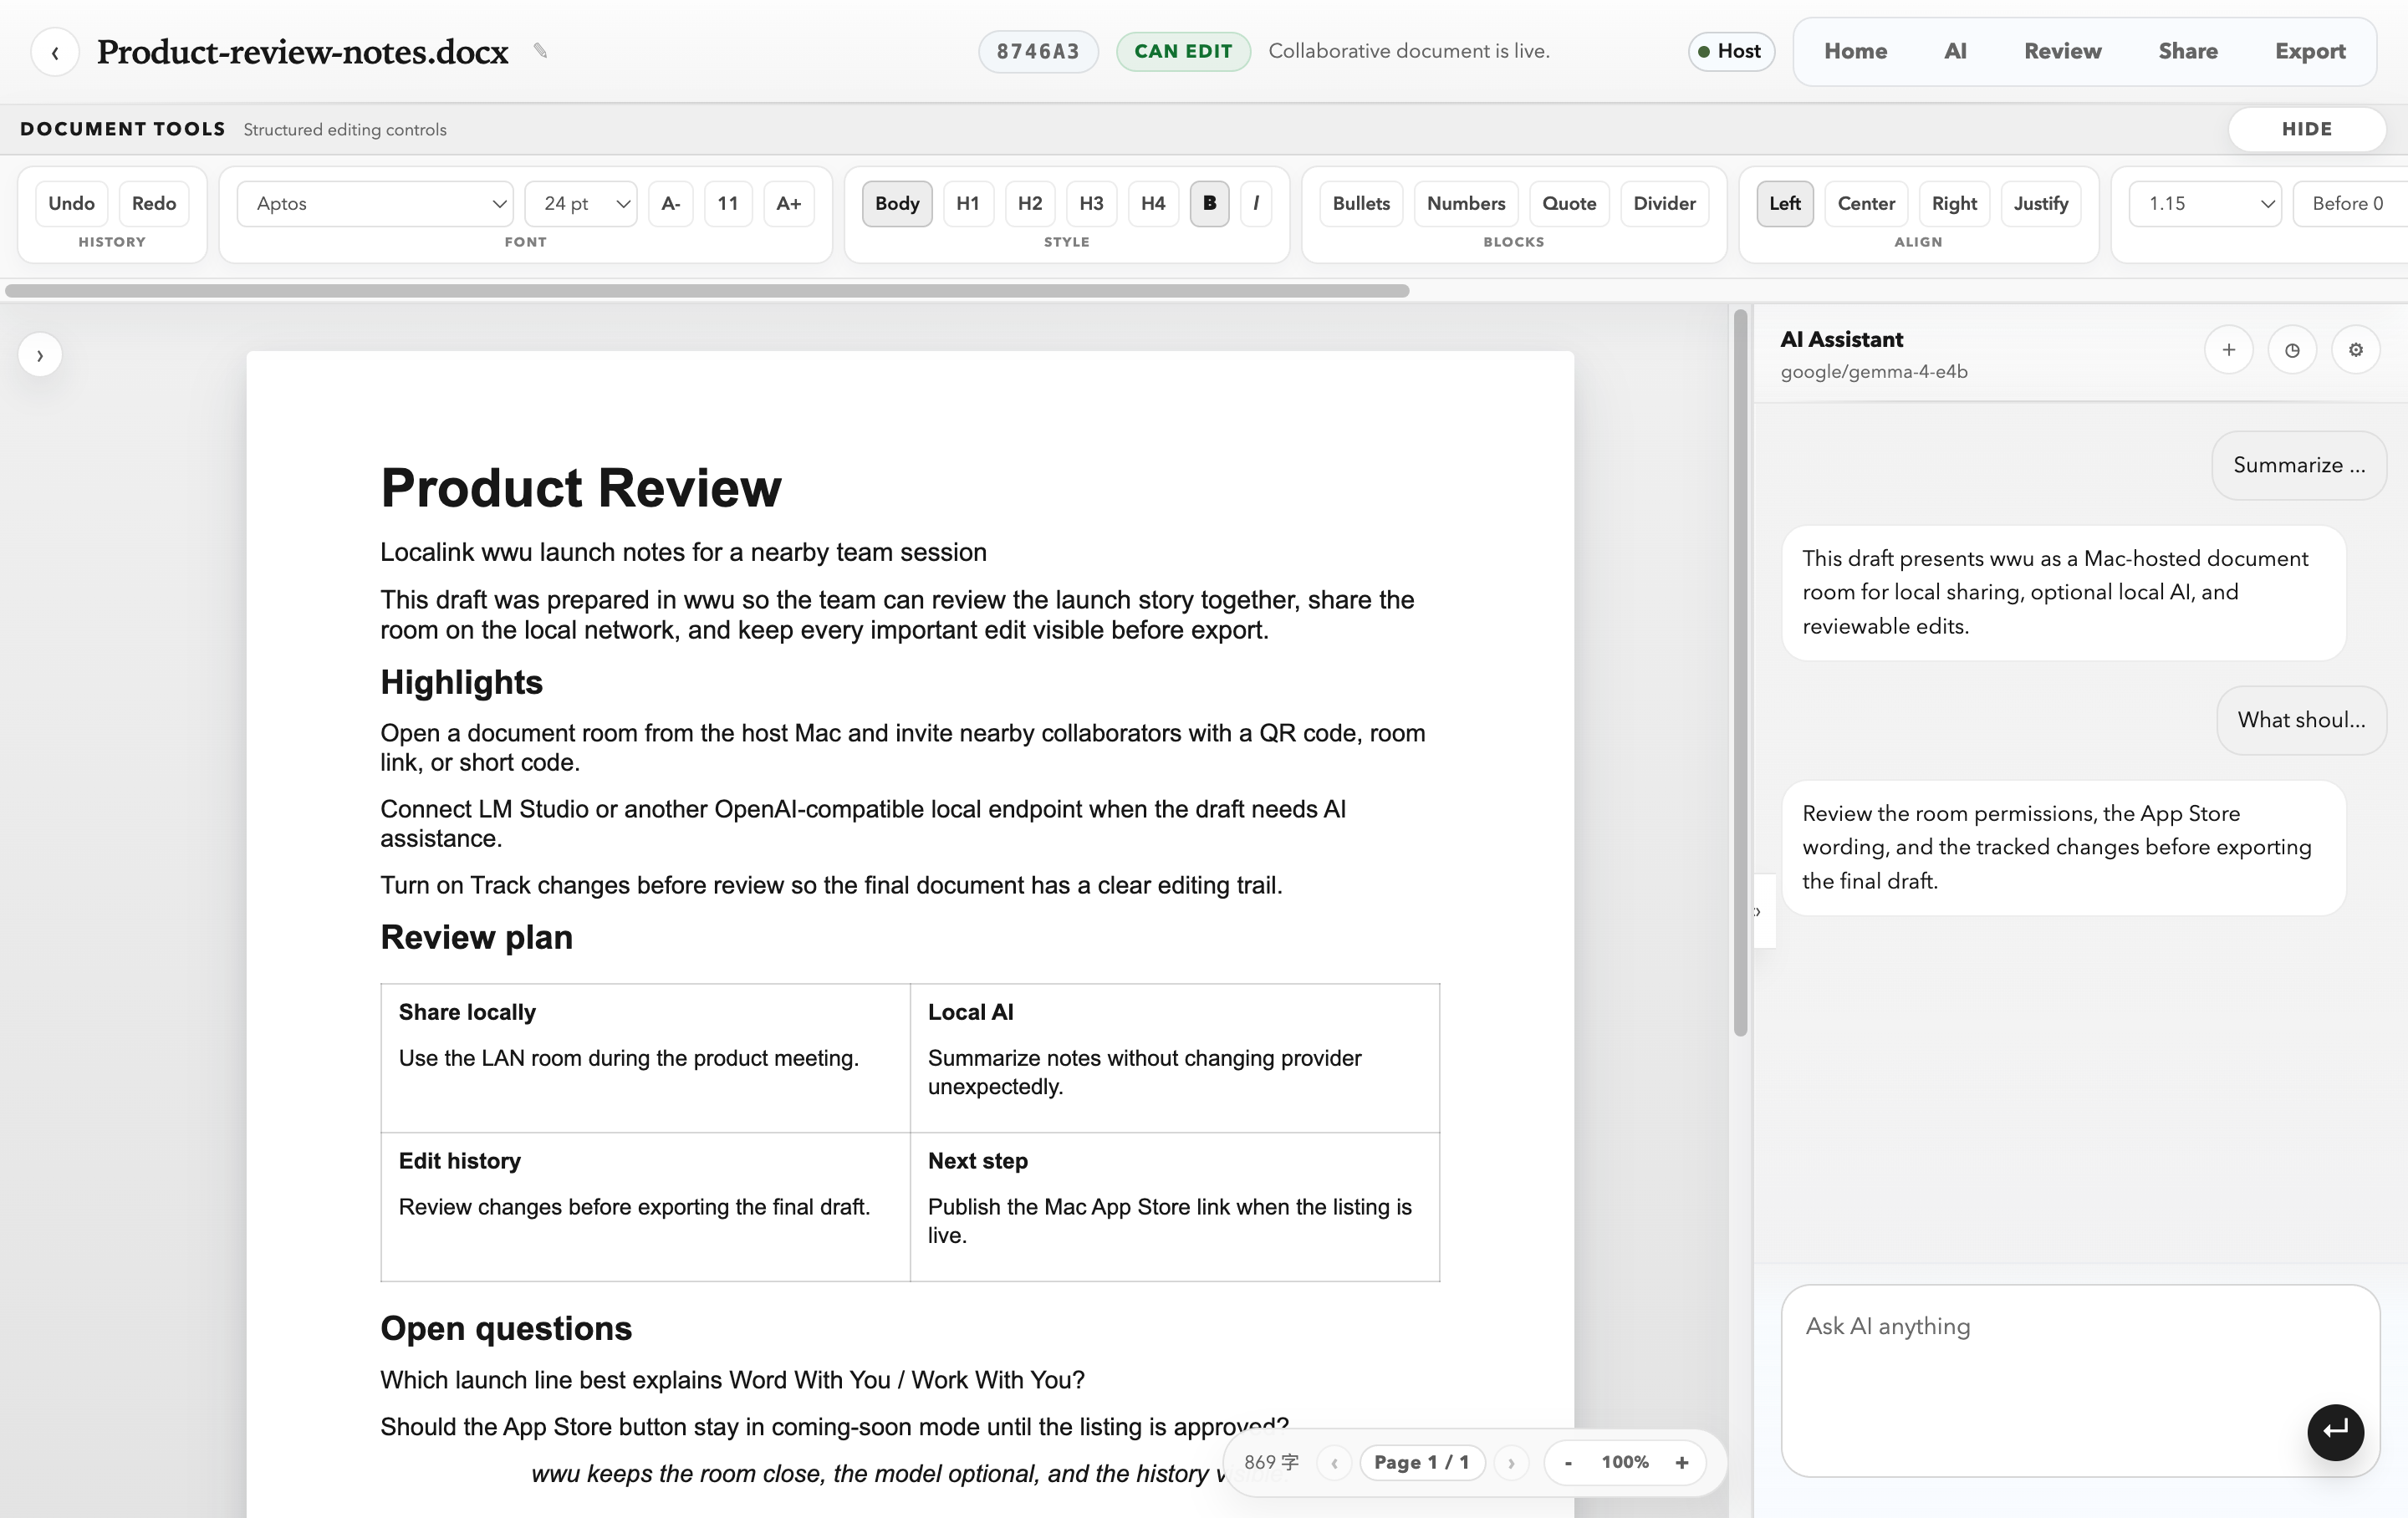This screenshot has width=2408, height=1518.
Task: Click the Host status badge
Action: point(1731,52)
